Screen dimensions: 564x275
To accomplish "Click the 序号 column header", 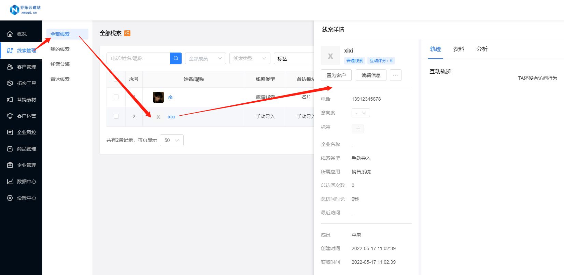I will (x=134, y=79).
